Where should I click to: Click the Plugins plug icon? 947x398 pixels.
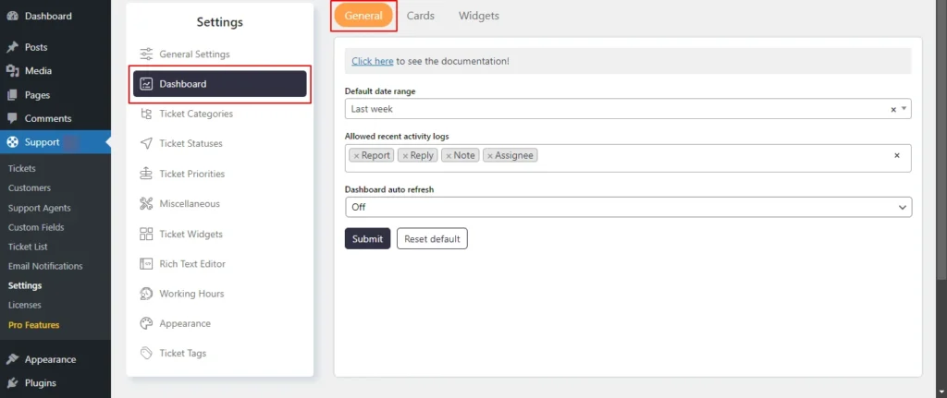(12, 383)
